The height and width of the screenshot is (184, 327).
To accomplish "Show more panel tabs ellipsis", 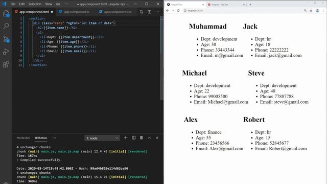I will 54,138.
